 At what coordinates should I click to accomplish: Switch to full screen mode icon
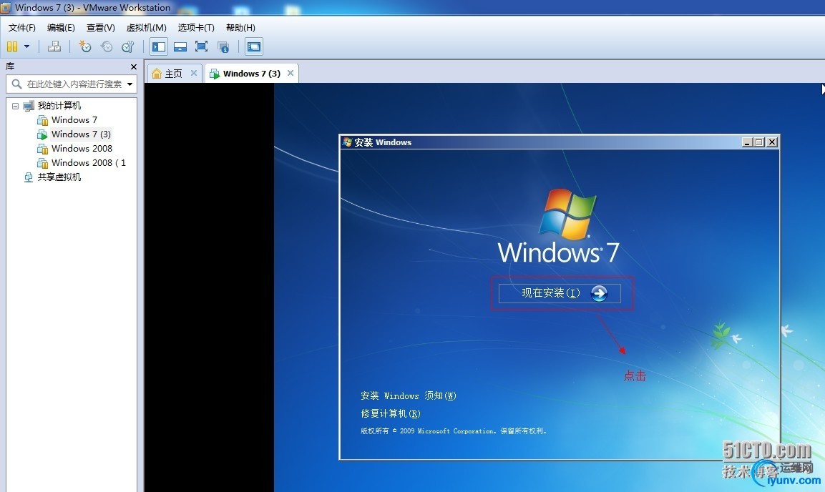tap(201, 46)
